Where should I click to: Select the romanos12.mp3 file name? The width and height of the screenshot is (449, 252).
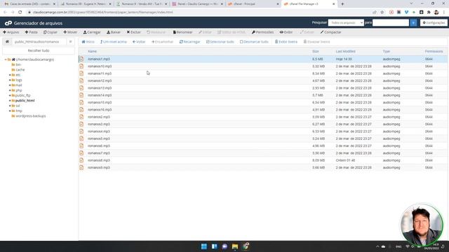[100, 81]
